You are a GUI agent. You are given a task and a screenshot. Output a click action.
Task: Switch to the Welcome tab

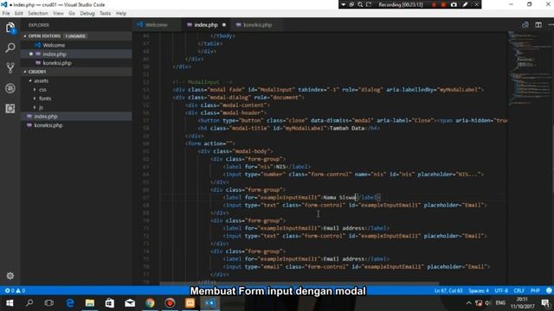pyautogui.click(x=157, y=25)
